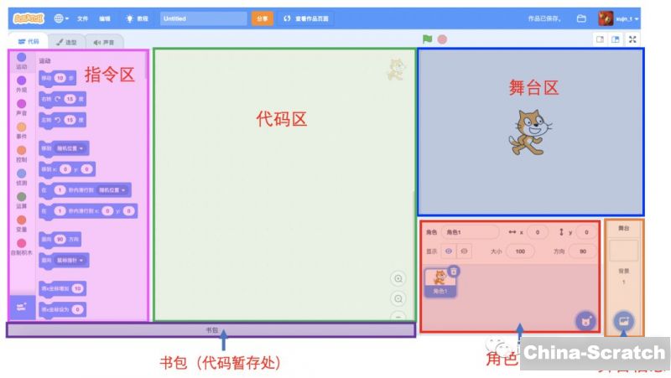Screen dimensions: 671x378
Task: Open the 文件 menu
Action: click(82, 18)
